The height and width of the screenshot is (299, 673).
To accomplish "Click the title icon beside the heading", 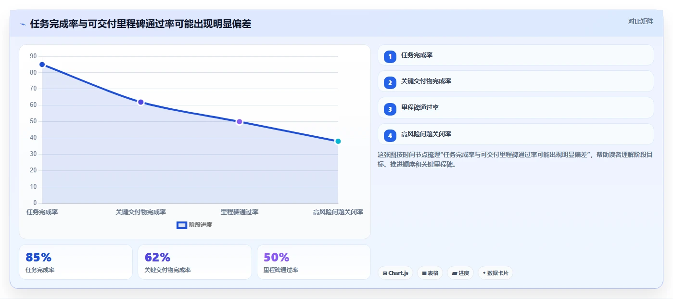I will click(23, 24).
